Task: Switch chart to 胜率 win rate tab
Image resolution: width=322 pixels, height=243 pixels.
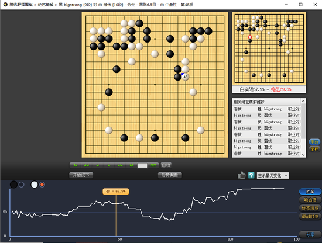Action: (x=310, y=192)
